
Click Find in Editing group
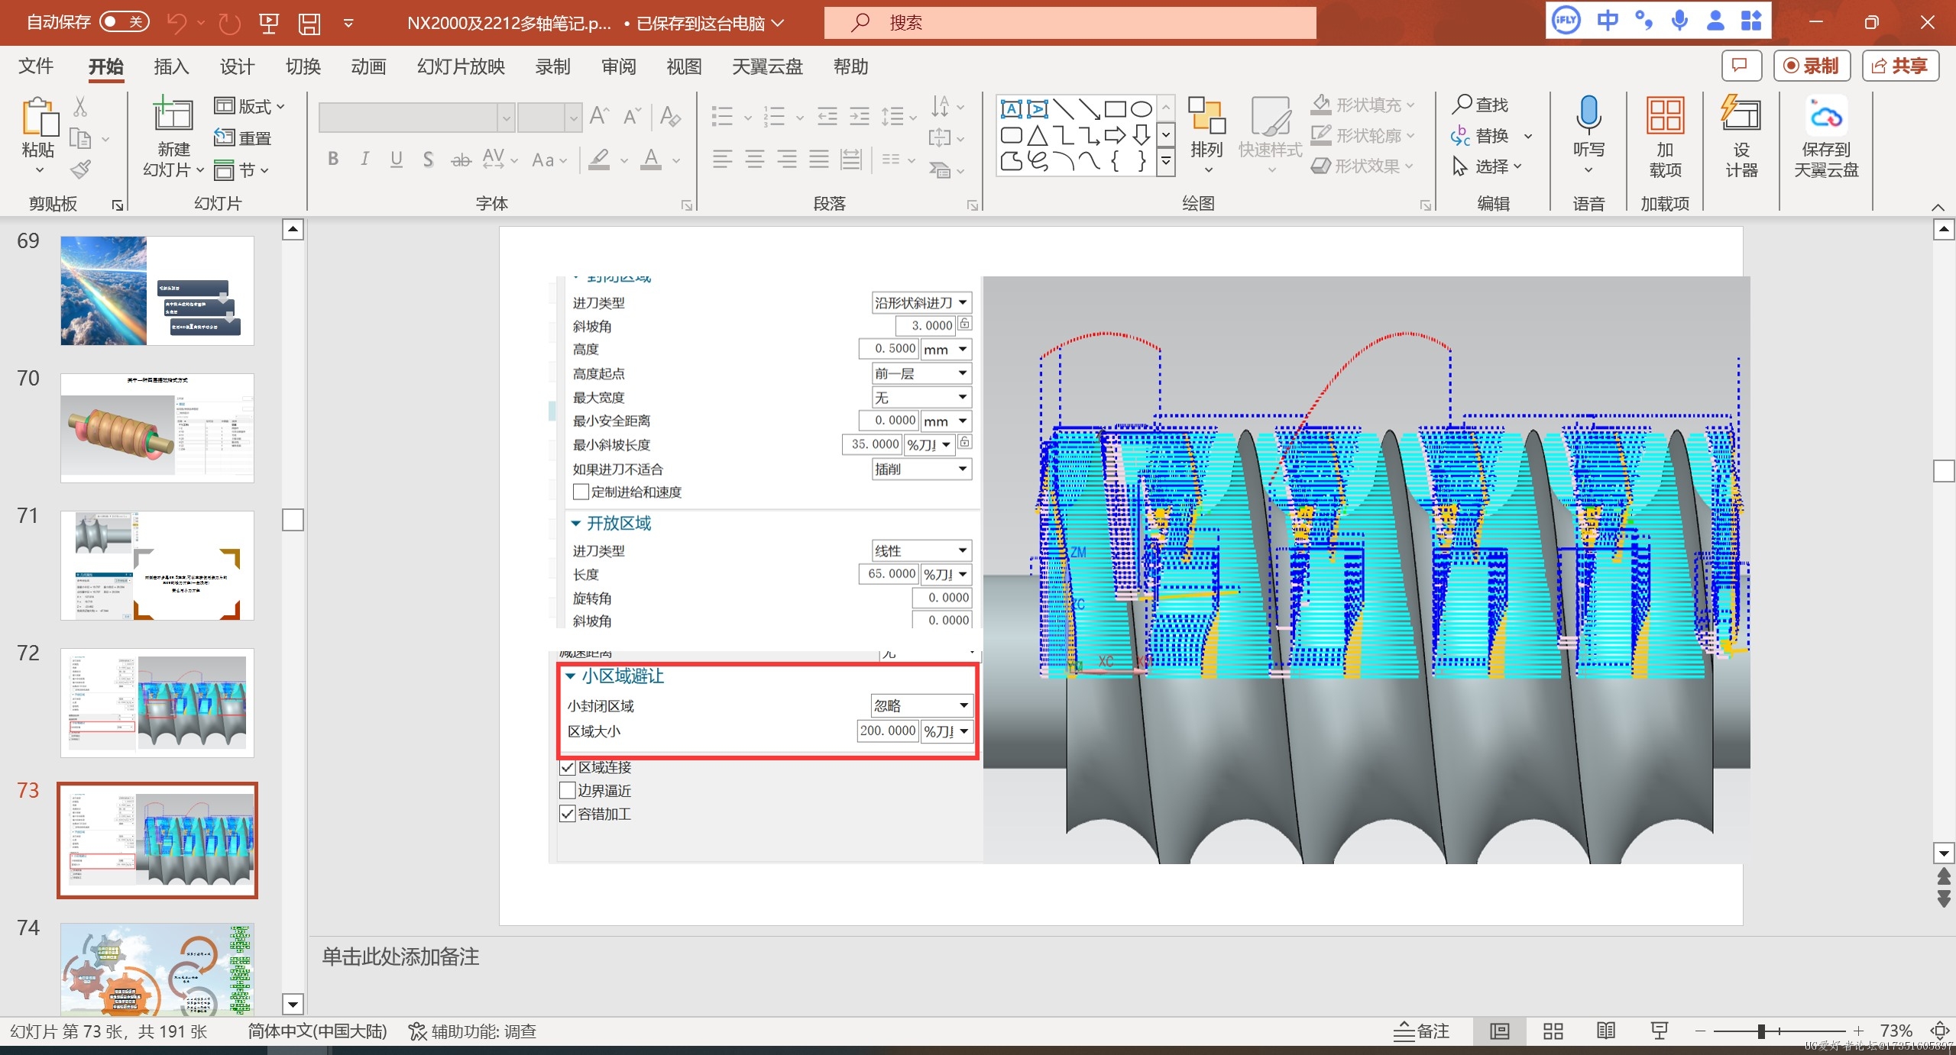(x=1481, y=105)
